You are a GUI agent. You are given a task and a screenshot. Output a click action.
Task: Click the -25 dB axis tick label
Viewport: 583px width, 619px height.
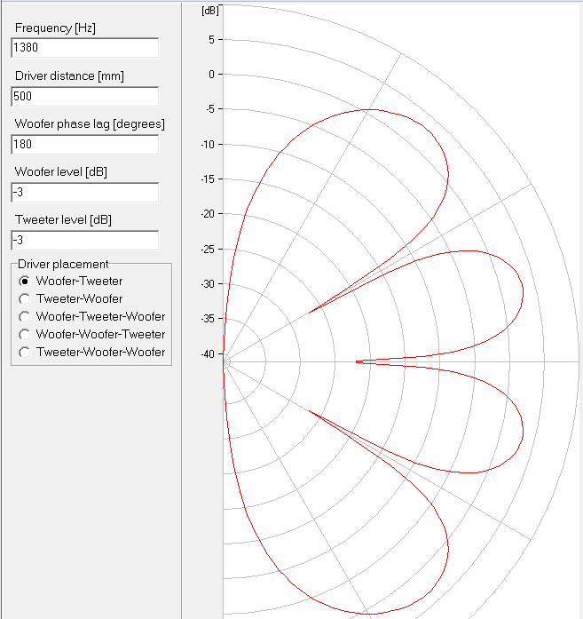pos(208,250)
